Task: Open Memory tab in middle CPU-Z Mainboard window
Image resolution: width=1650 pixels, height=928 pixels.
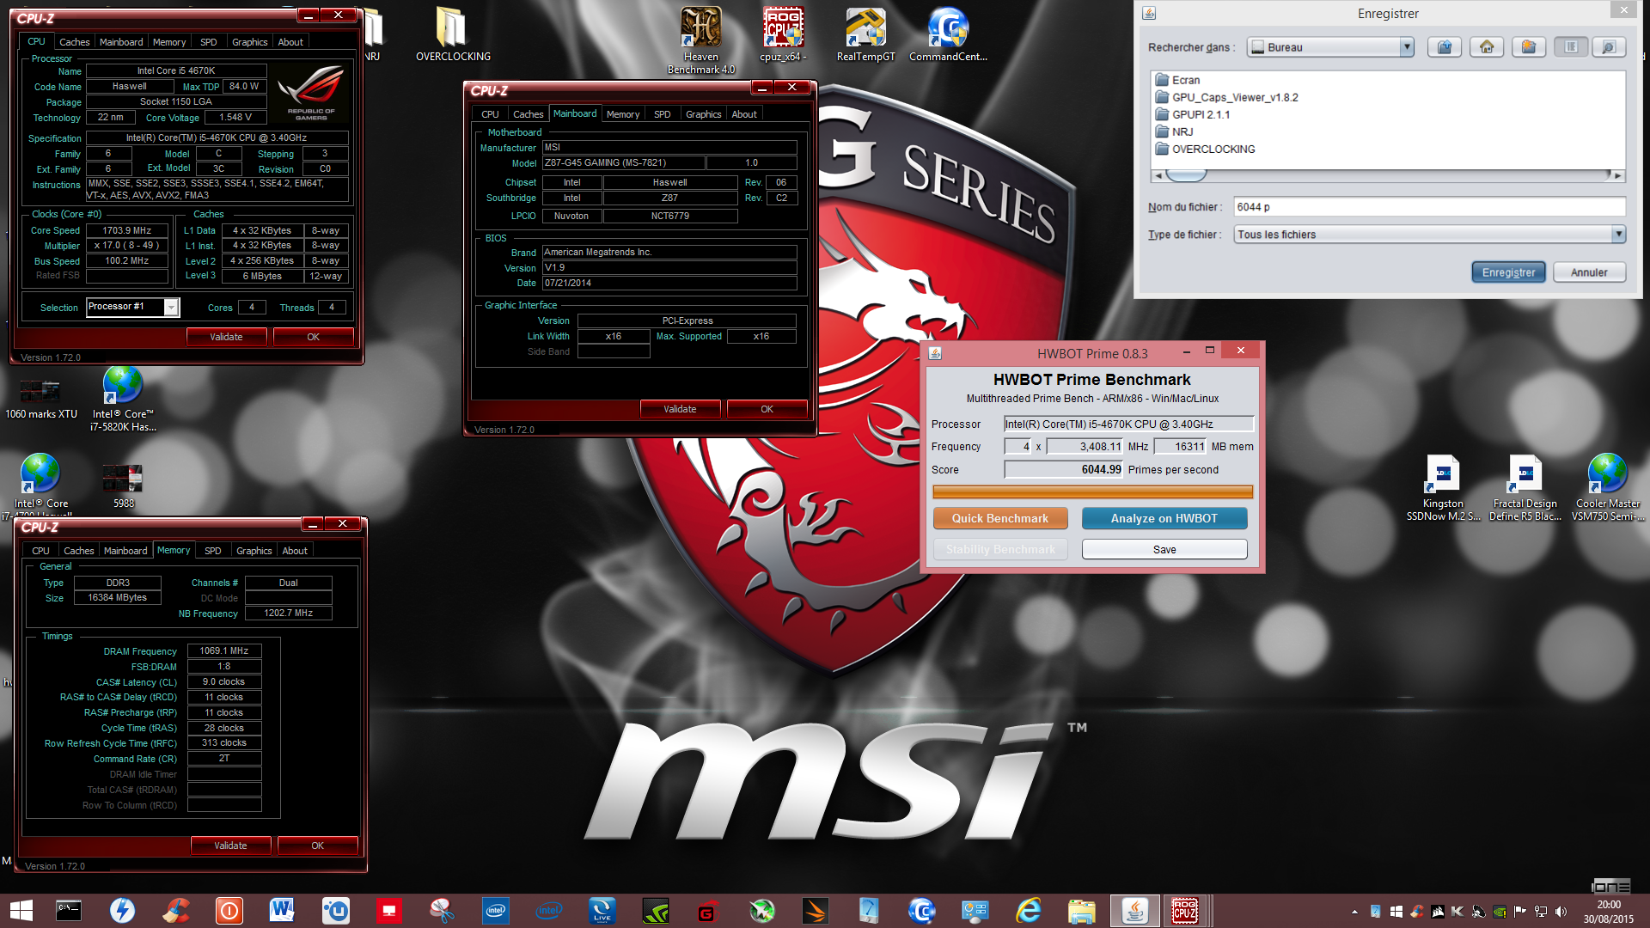Action: [x=622, y=113]
